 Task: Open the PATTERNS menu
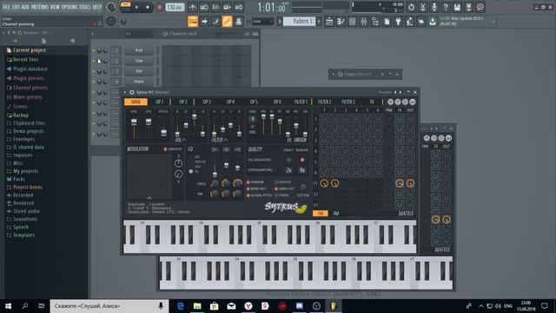point(40,7)
